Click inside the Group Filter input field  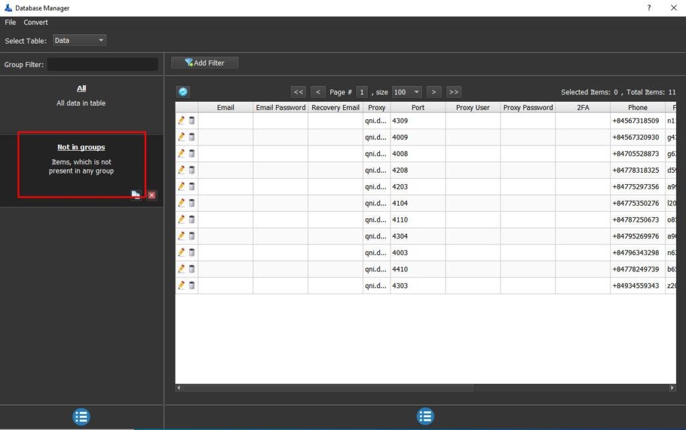pyautogui.click(x=102, y=64)
